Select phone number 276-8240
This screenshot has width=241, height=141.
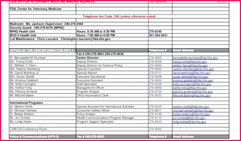coord(155,31)
